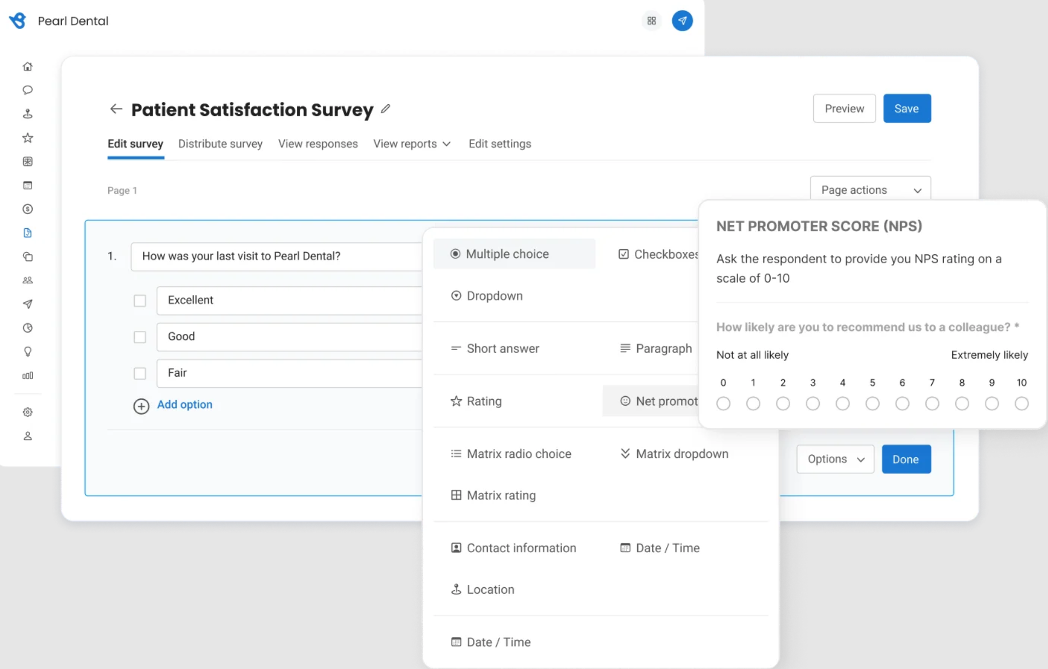This screenshot has height=669, width=1048.
Task: Click the lightbulb icon in sidebar
Action: (28, 352)
